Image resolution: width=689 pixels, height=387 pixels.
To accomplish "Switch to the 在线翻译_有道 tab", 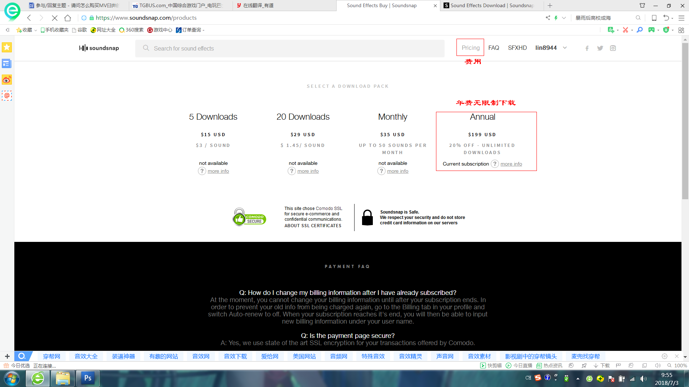I will point(283,5).
